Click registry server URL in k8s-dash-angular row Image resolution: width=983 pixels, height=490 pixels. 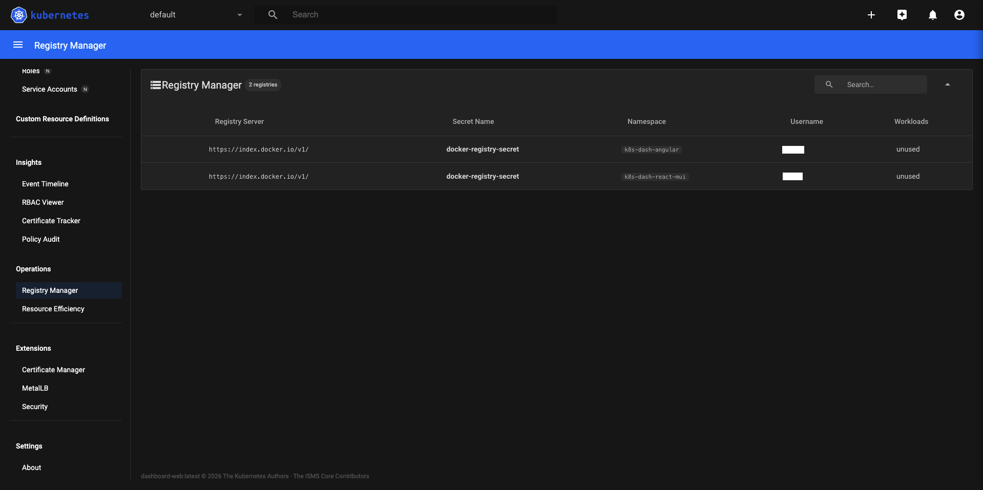(x=259, y=150)
